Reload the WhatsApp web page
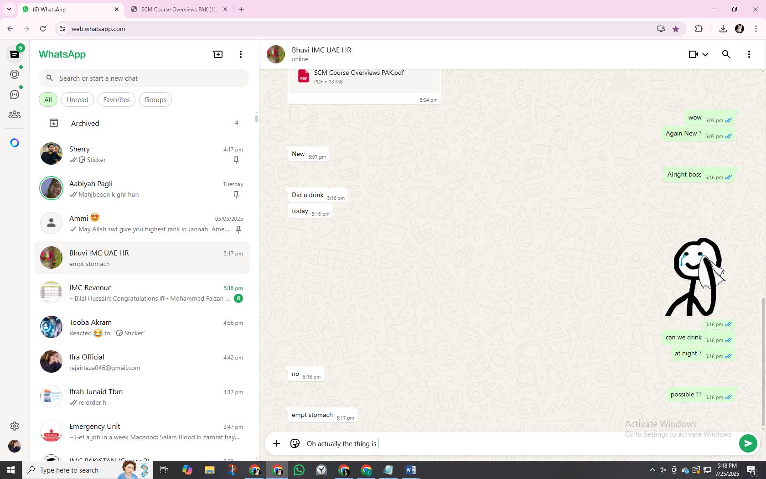The image size is (766, 479). (x=43, y=29)
